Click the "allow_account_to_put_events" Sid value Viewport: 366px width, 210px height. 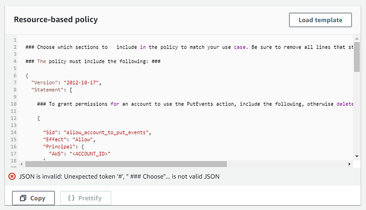pos(106,133)
